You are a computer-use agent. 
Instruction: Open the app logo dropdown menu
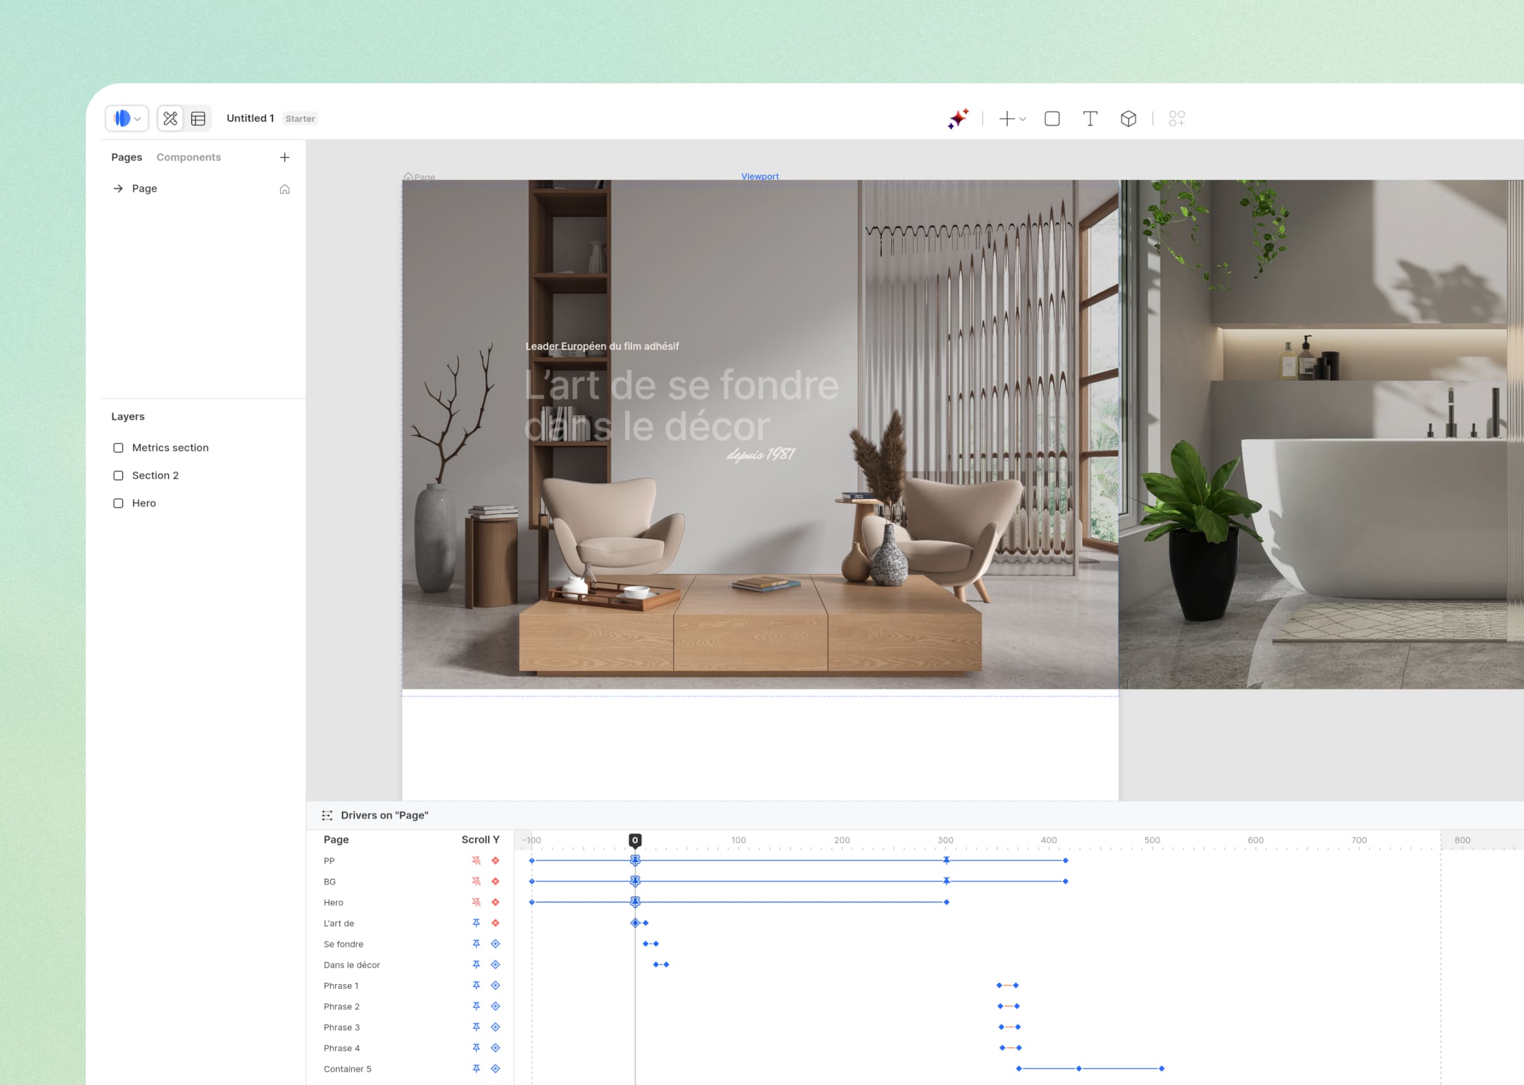click(127, 118)
